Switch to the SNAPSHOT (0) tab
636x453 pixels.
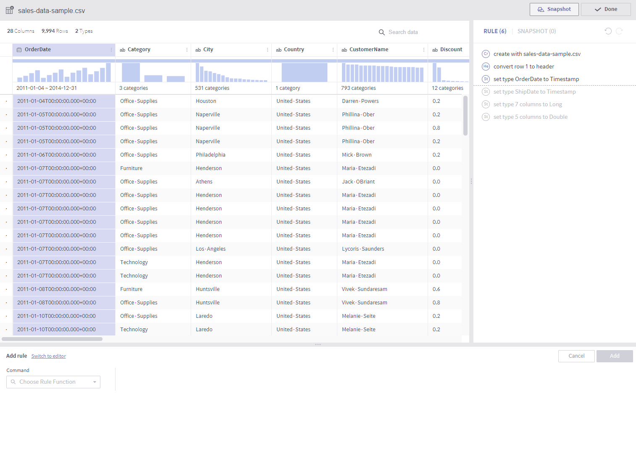pyautogui.click(x=536, y=31)
